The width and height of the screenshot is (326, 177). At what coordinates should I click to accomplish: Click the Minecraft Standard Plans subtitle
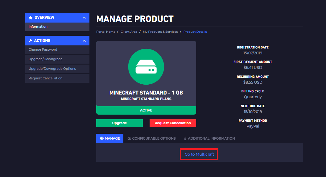146,99
